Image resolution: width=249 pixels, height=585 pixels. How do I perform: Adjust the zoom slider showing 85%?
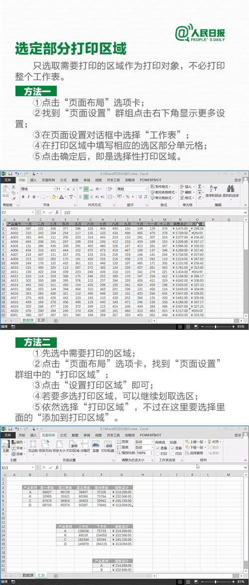[x=216, y=326]
